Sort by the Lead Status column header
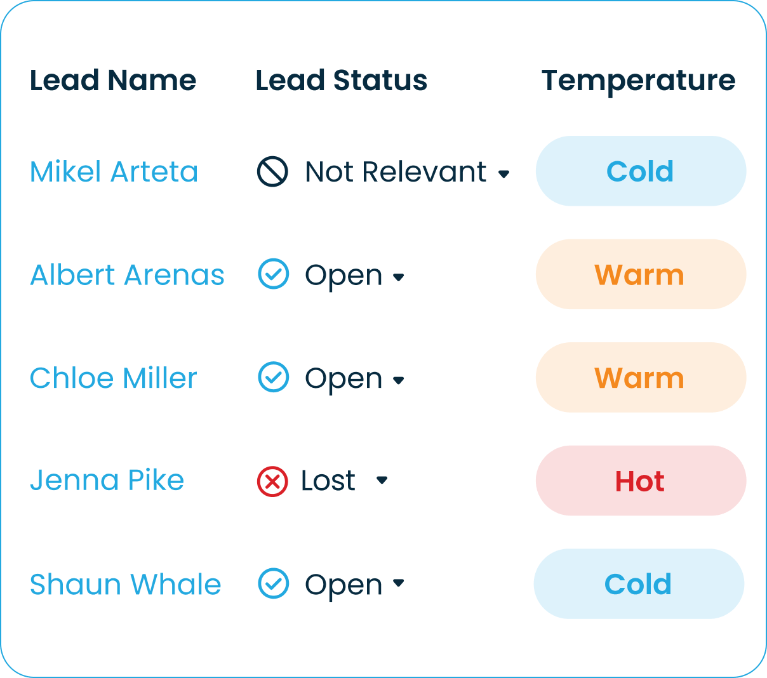Image resolution: width=767 pixels, height=678 pixels. point(342,81)
